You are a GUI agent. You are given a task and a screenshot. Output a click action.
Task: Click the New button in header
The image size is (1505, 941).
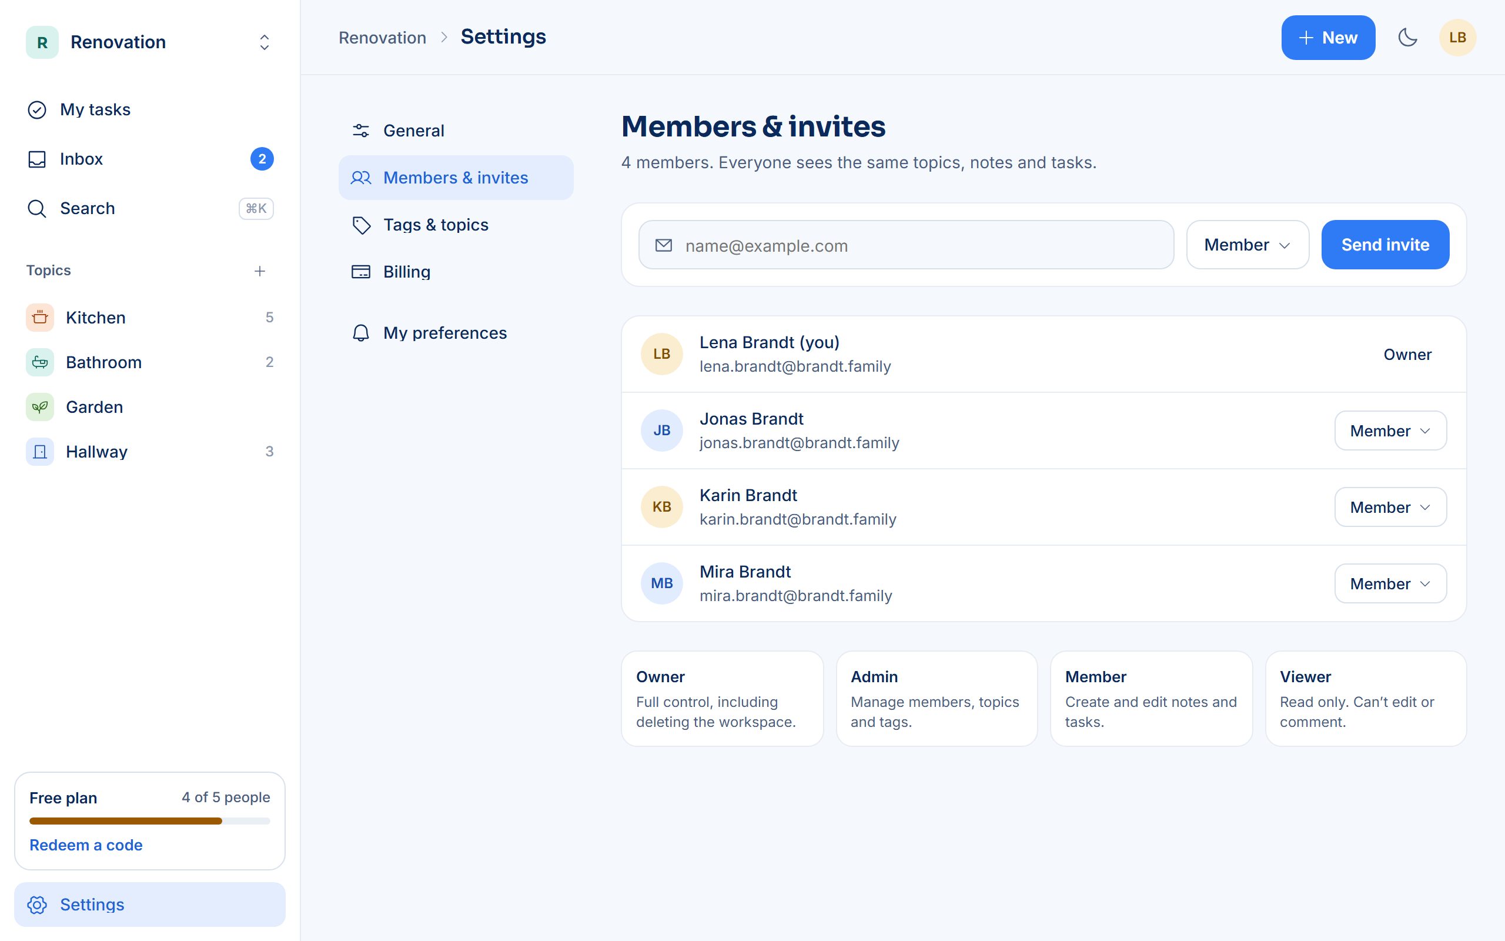(x=1328, y=37)
